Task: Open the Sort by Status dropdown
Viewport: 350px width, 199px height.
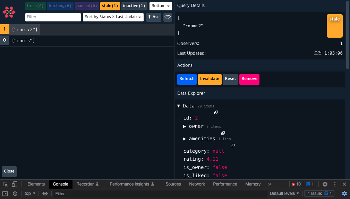Action: tap(113, 17)
